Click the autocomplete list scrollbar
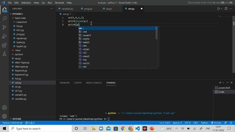This screenshot has width=235, height=132. point(156,33)
